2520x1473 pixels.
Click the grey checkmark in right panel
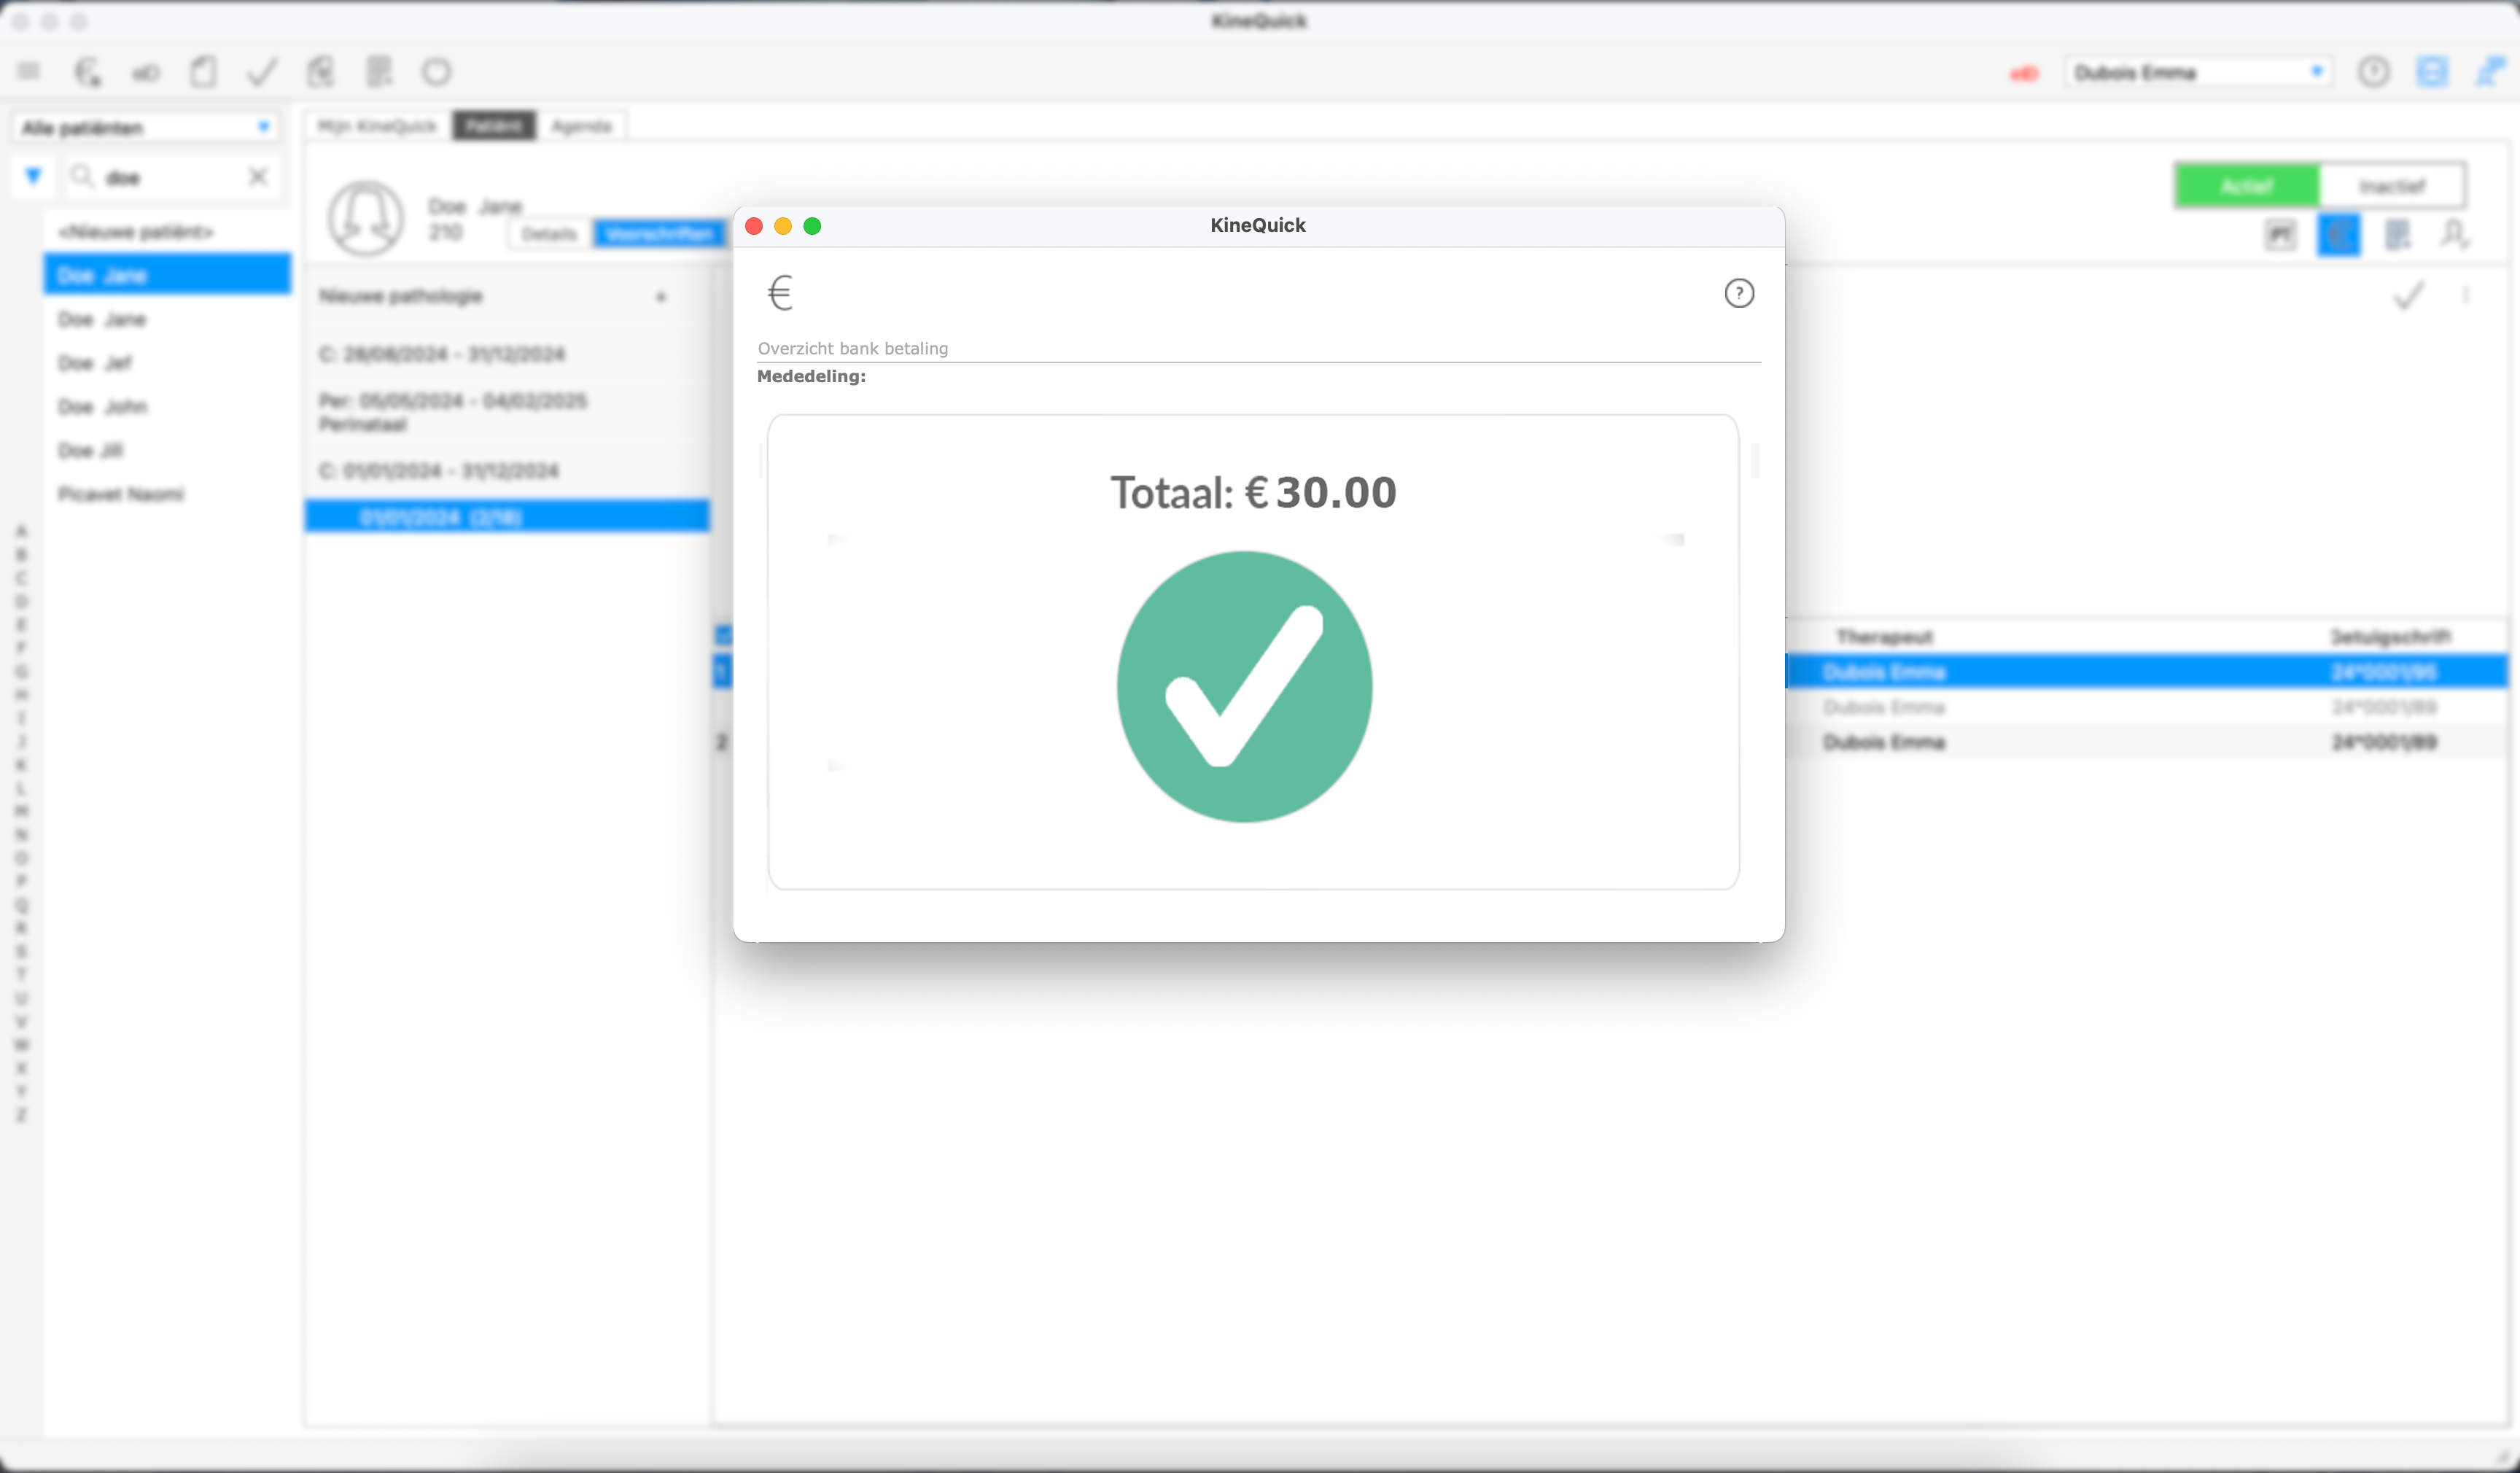pyautogui.click(x=2409, y=296)
